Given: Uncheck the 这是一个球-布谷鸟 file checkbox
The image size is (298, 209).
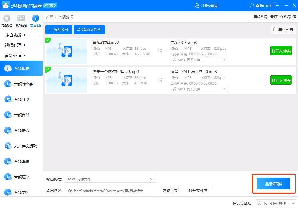Looking at the screenshot, I should coord(48,69).
